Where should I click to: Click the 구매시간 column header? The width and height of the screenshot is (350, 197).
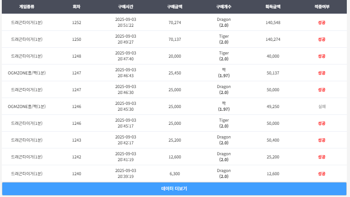(125, 7)
